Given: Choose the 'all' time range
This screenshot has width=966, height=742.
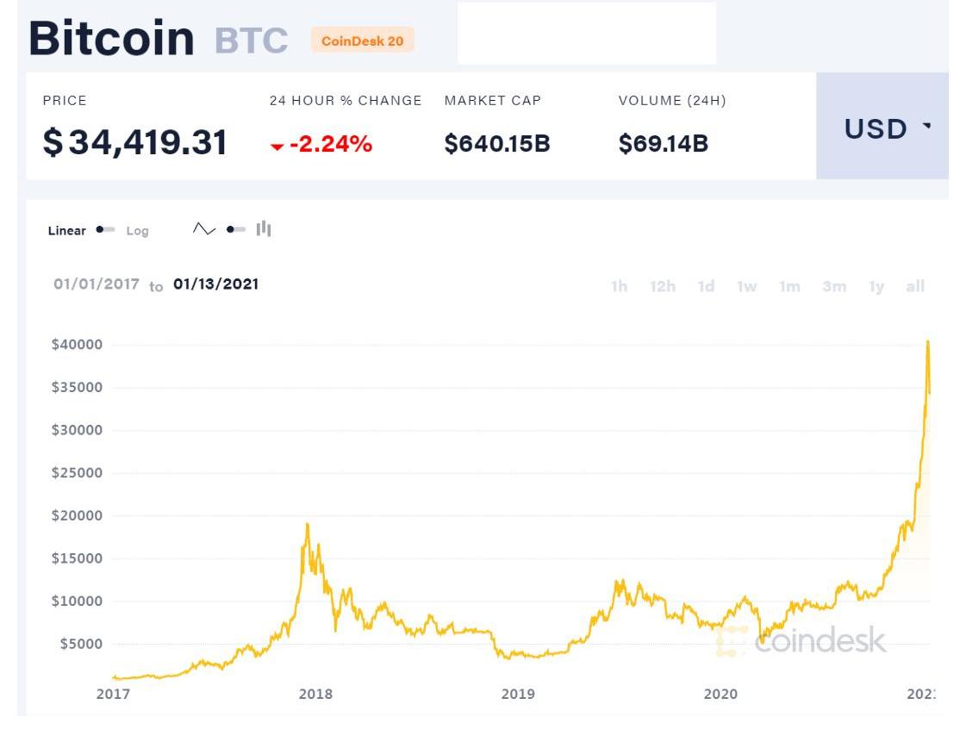Looking at the screenshot, I should pyautogui.click(x=915, y=287).
